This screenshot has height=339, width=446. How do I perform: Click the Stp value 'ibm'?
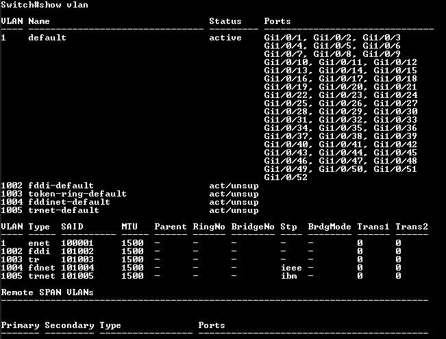(x=289, y=277)
